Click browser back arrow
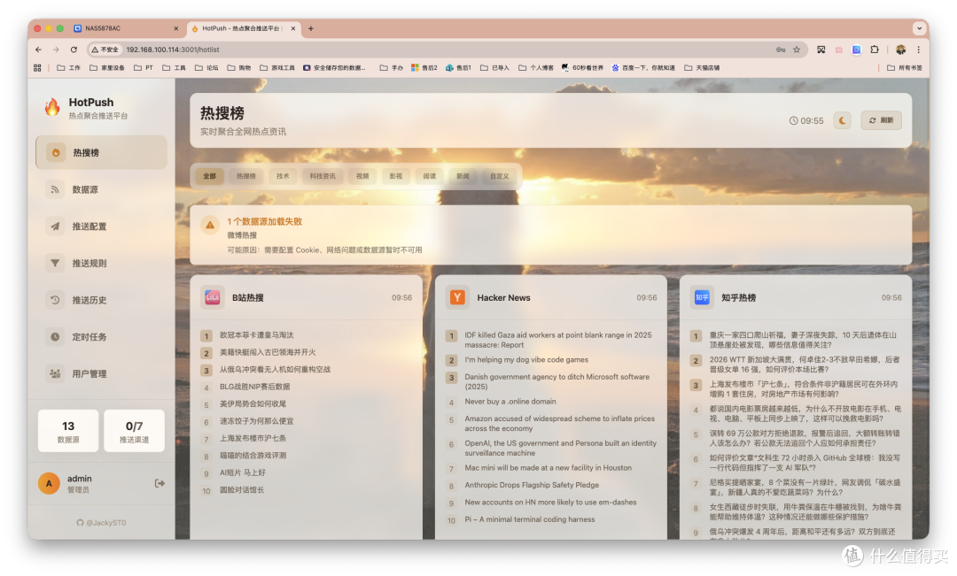The width and height of the screenshot is (957, 576). tap(38, 50)
